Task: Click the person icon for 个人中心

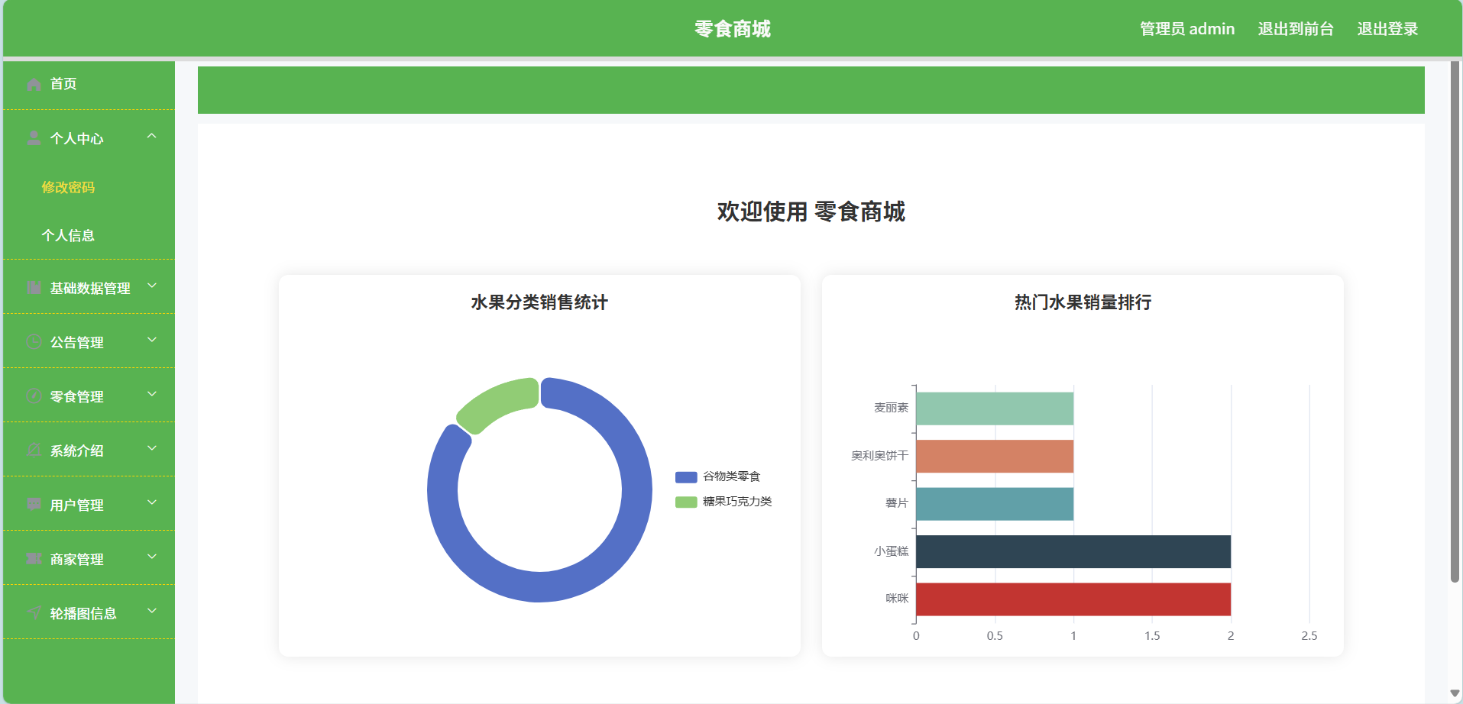Action: click(x=34, y=138)
